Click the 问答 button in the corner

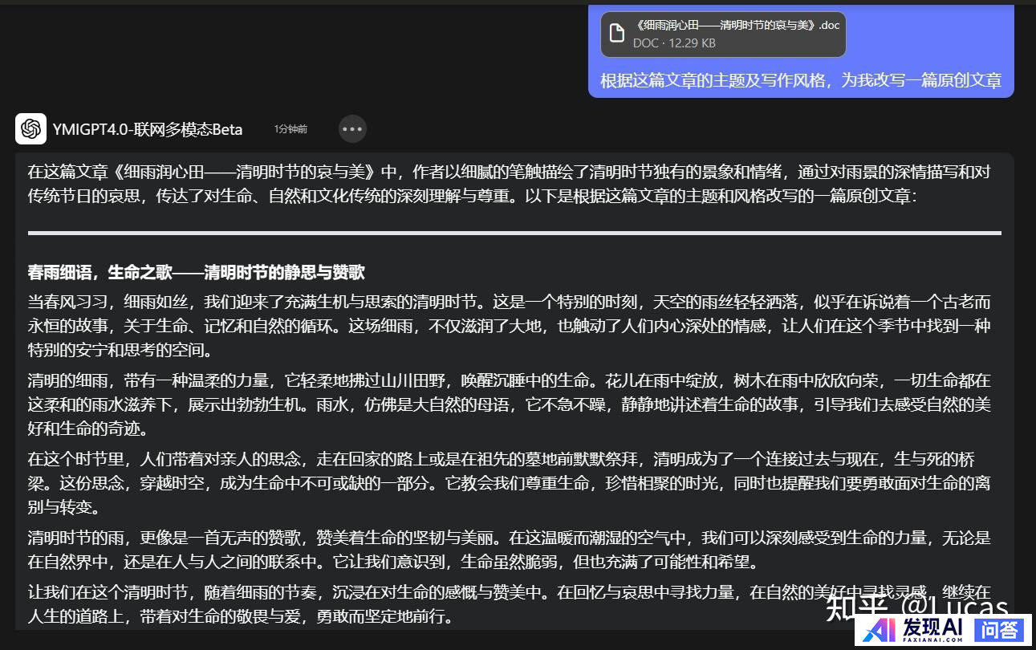pyautogui.click(x=1001, y=631)
